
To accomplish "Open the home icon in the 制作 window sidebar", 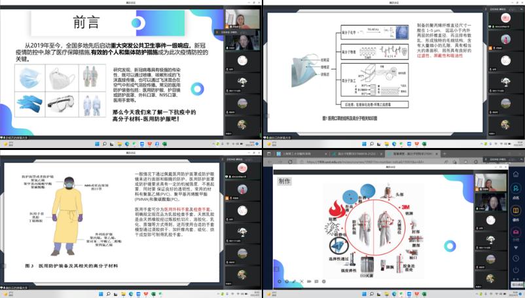I will tap(516, 174).
